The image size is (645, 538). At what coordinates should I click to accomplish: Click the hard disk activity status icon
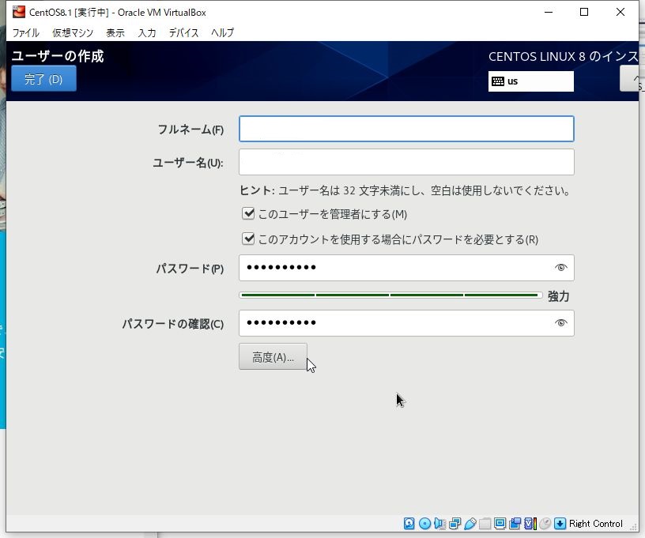pyautogui.click(x=409, y=523)
